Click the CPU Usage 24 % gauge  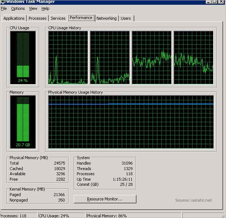tap(23, 58)
